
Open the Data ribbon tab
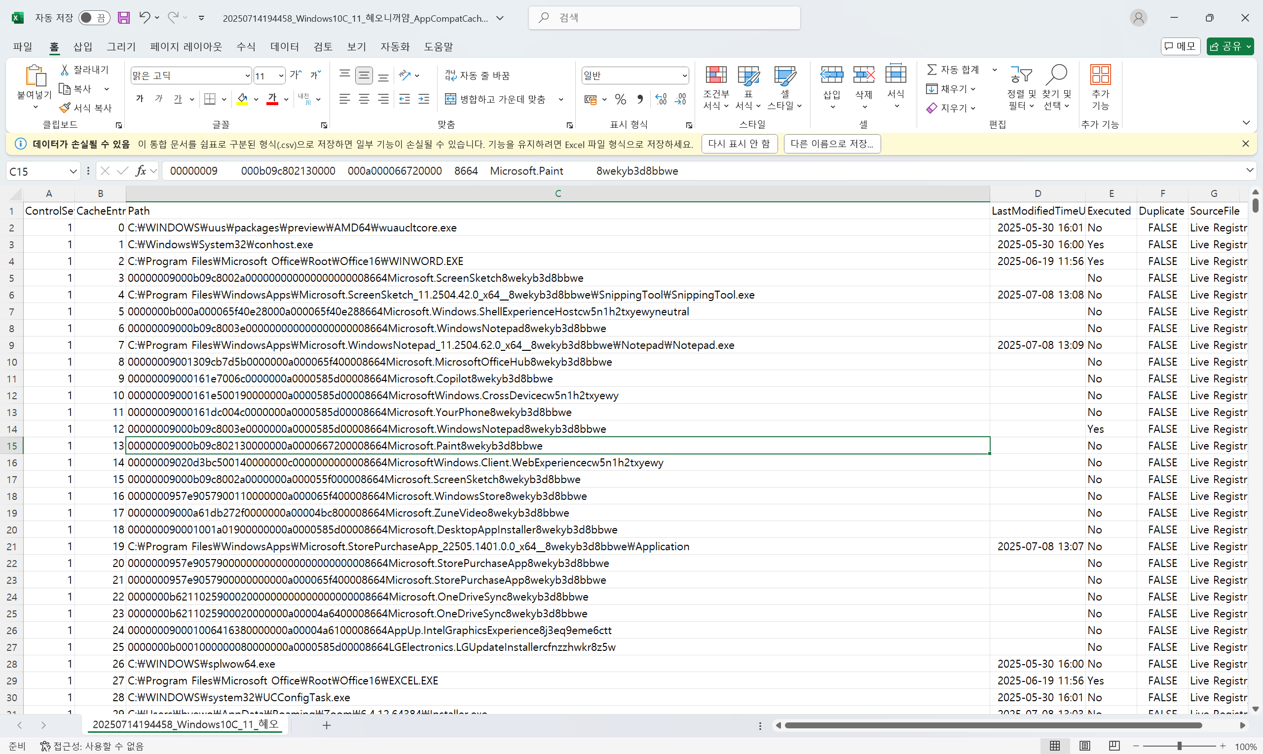[x=284, y=47]
